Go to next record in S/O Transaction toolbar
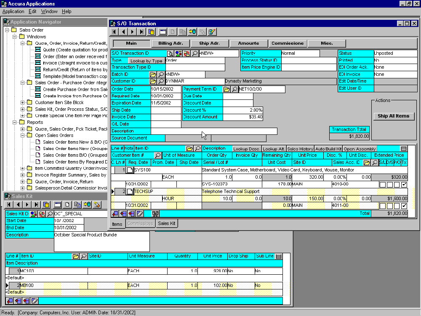 132,32
